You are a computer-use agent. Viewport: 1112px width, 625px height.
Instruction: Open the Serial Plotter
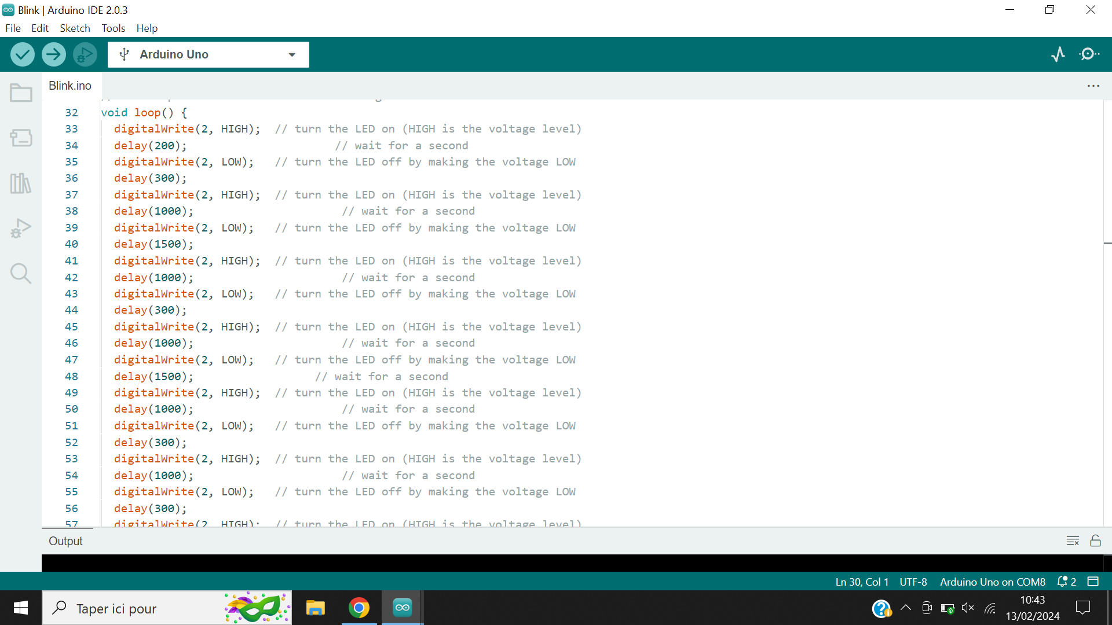pos(1058,54)
